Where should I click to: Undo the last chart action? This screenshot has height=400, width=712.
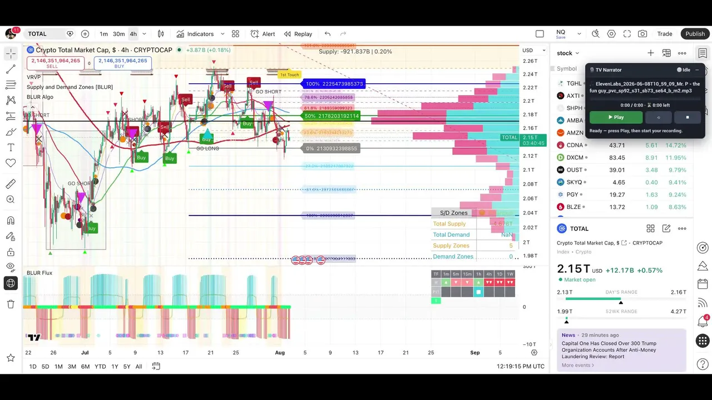(328, 34)
